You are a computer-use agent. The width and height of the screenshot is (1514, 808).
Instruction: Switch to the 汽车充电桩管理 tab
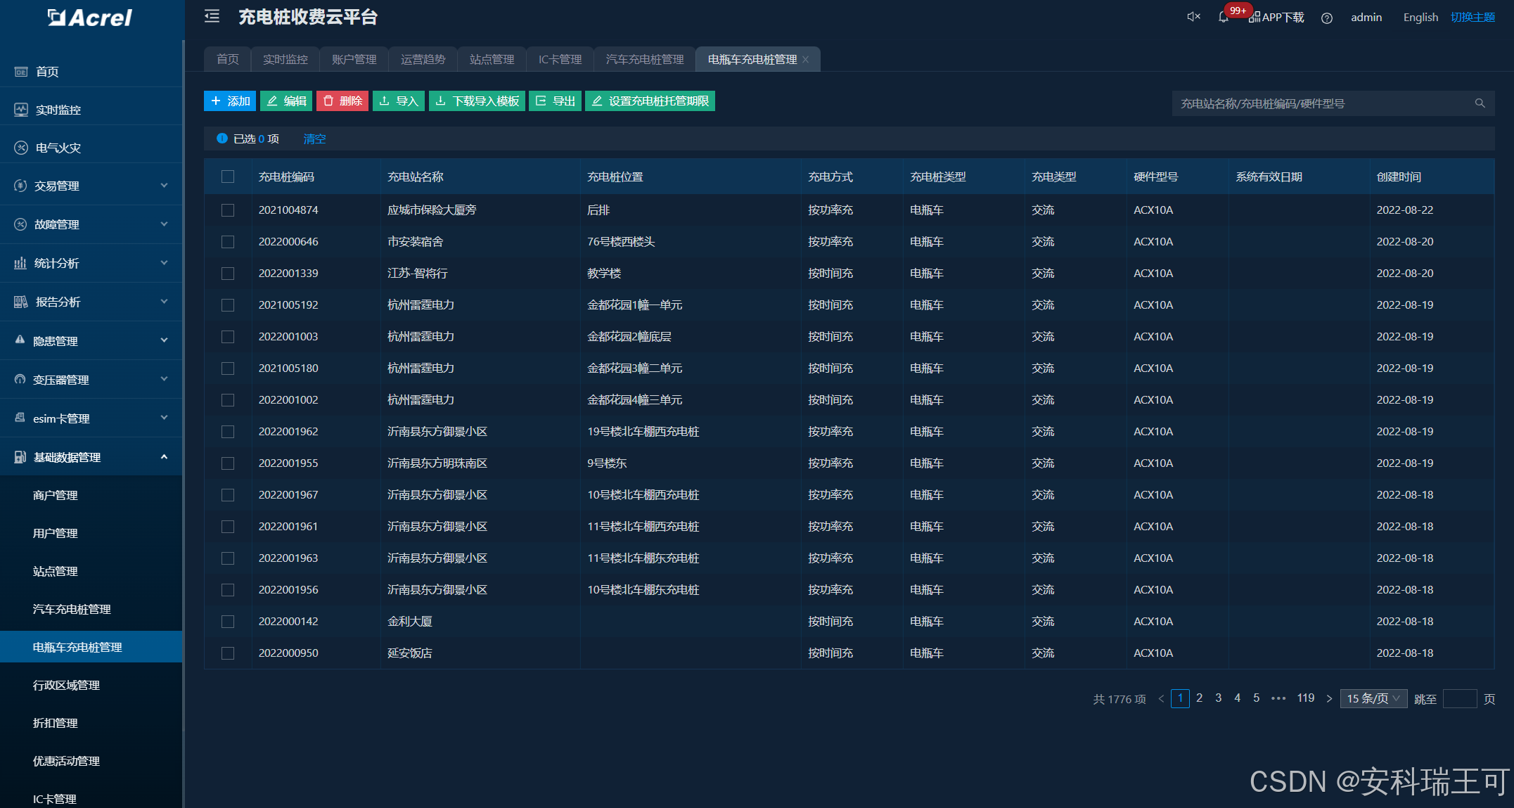pos(645,60)
